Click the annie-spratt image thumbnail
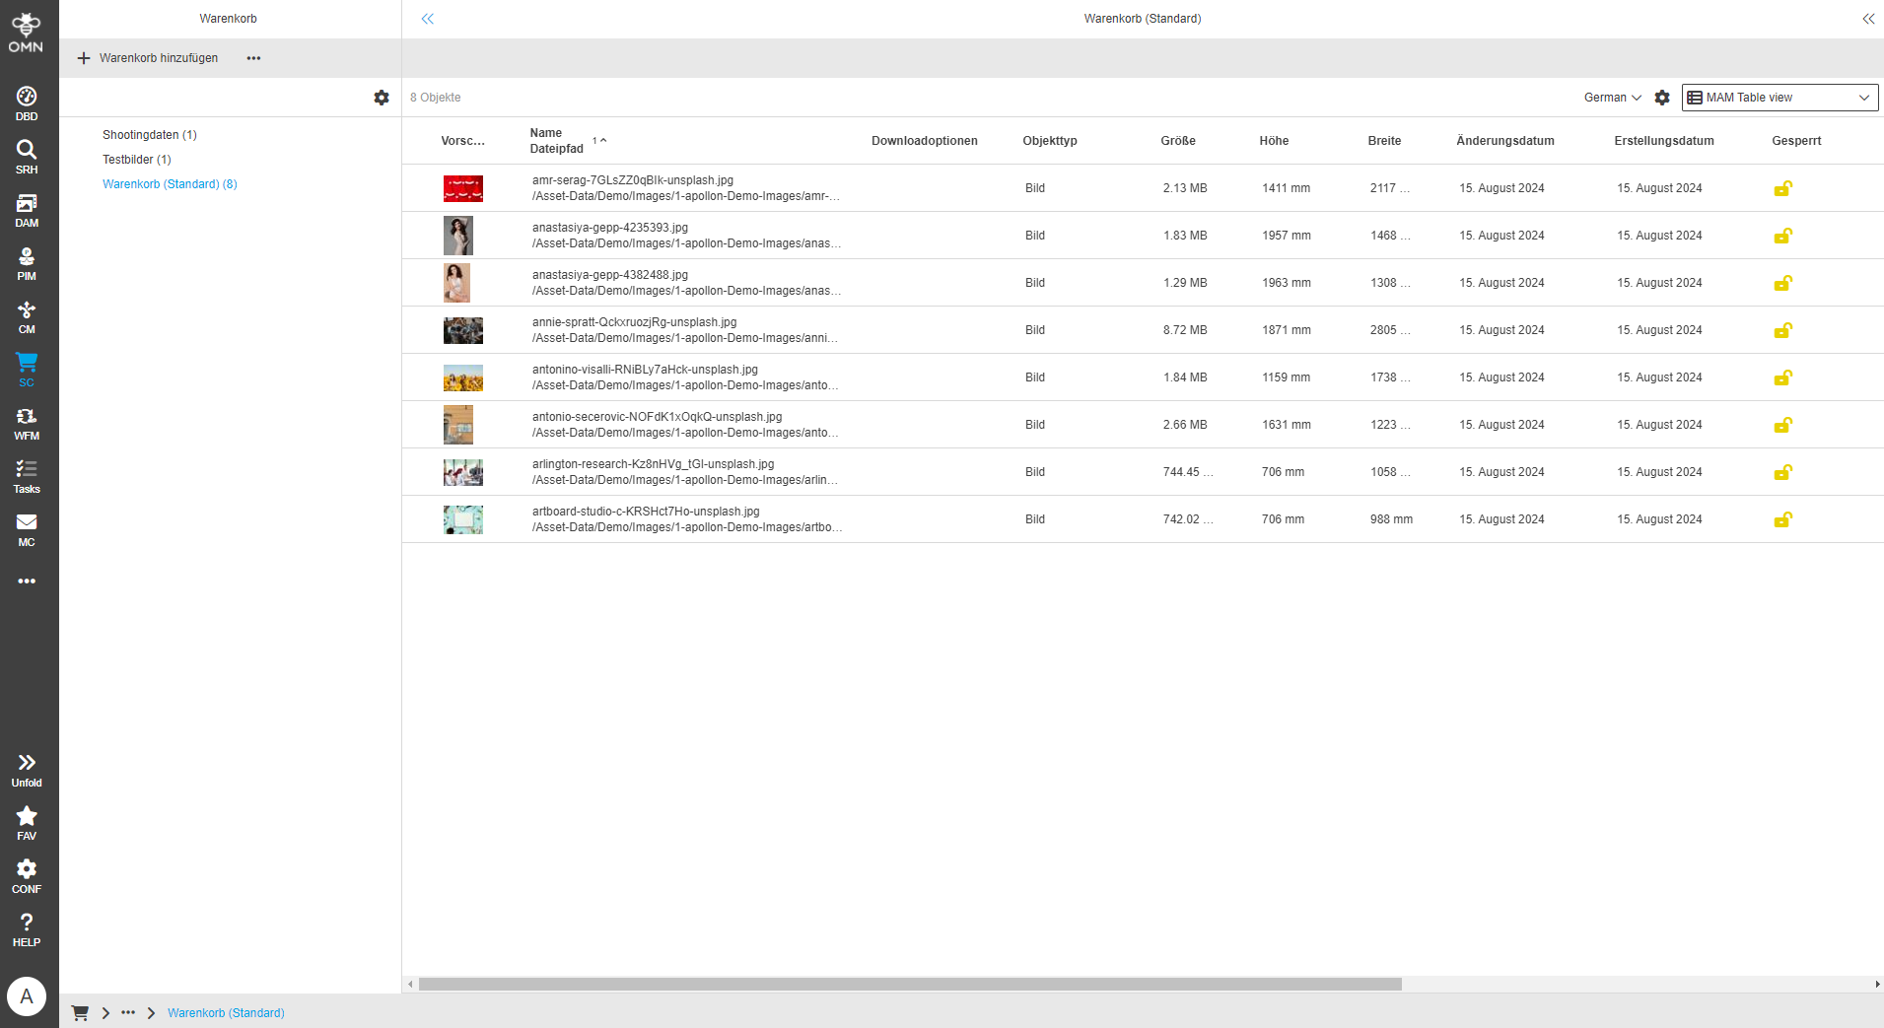This screenshot has height=1028, width=1884. (x=462, y=330)
